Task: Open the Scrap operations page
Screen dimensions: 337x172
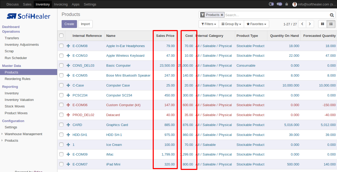Action: coord(9,51)
